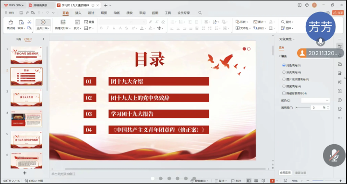Click the orange Share (分享) button

338,13
